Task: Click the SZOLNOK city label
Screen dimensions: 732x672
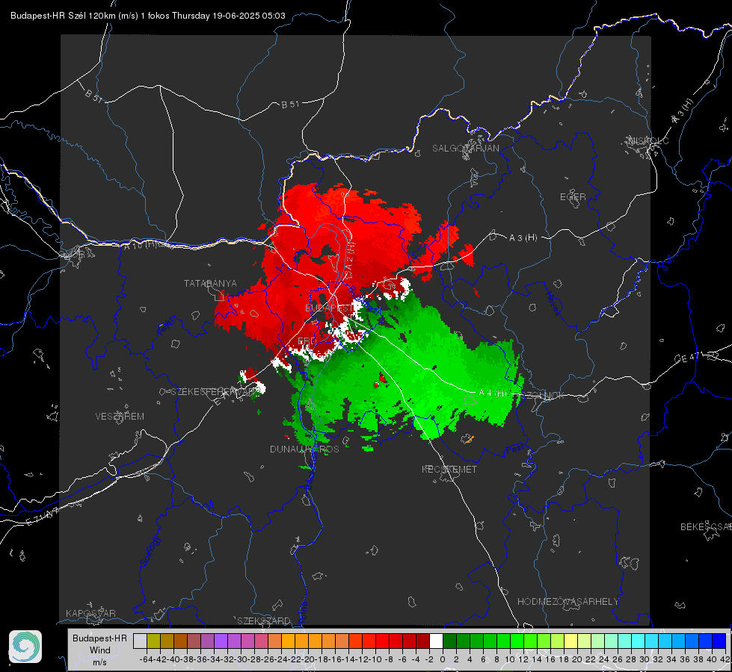Action: point(543,396)
